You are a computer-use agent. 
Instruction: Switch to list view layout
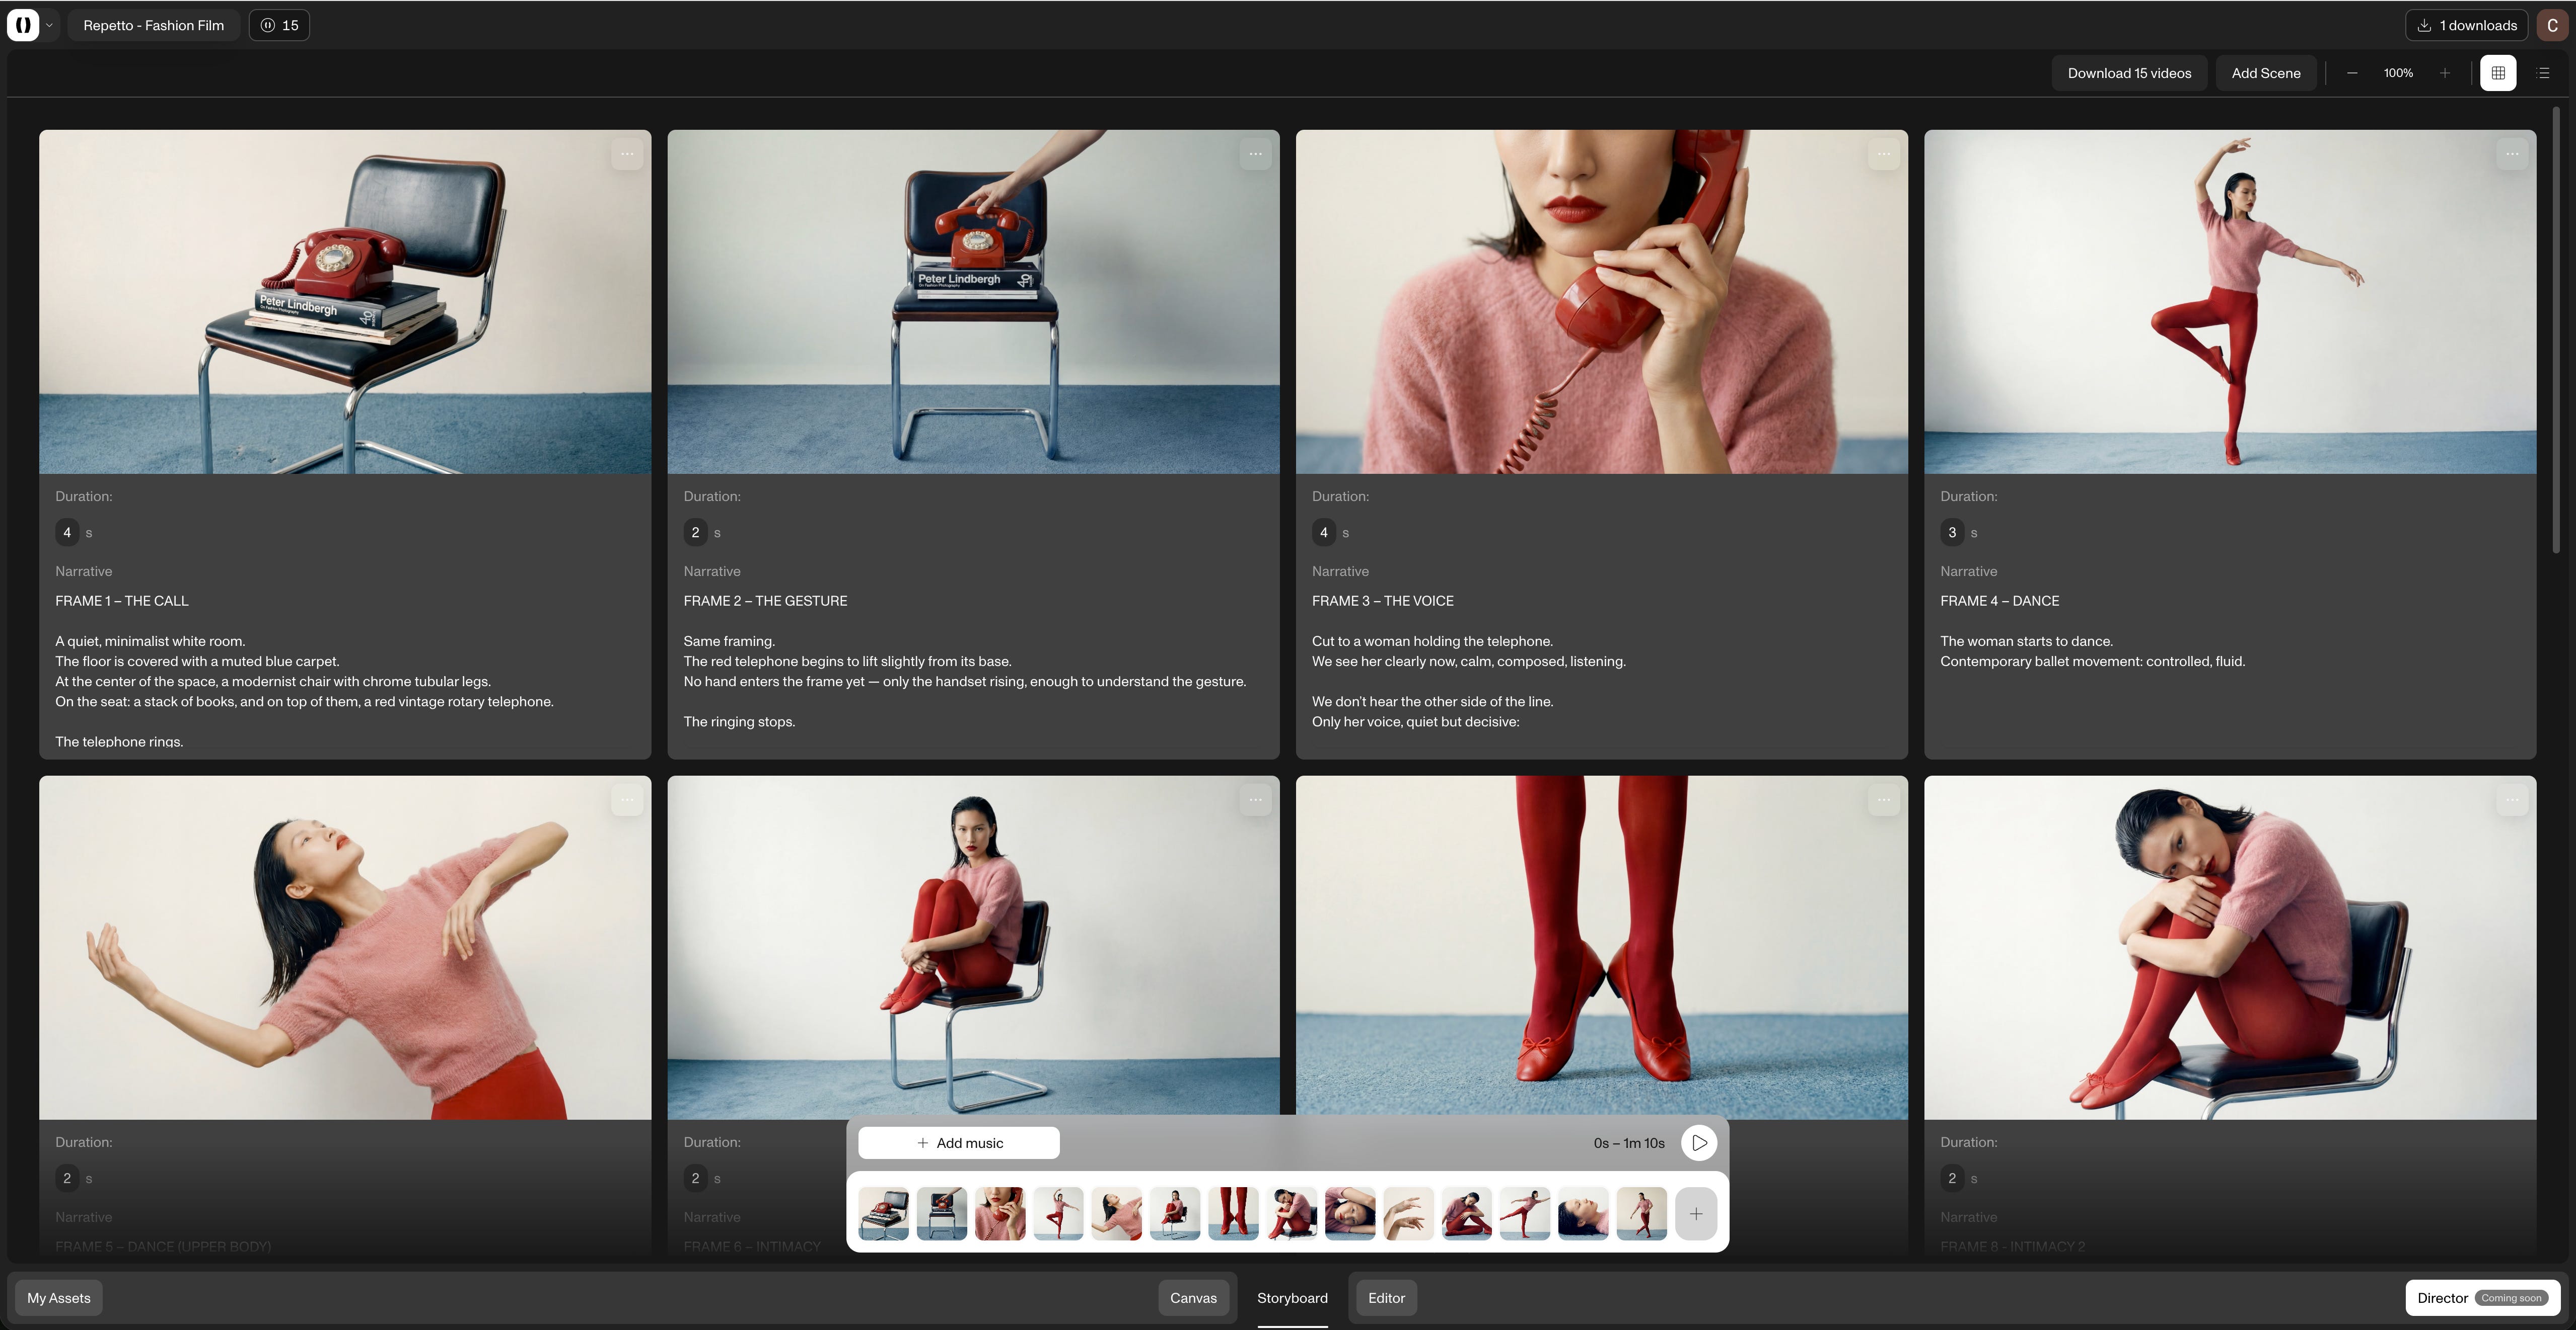pos(2544,73)
